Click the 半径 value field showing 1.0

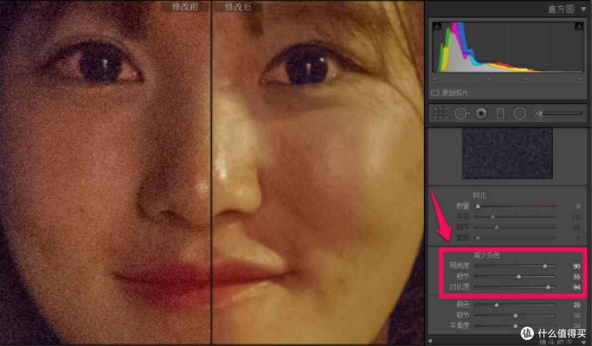[576, 217]
